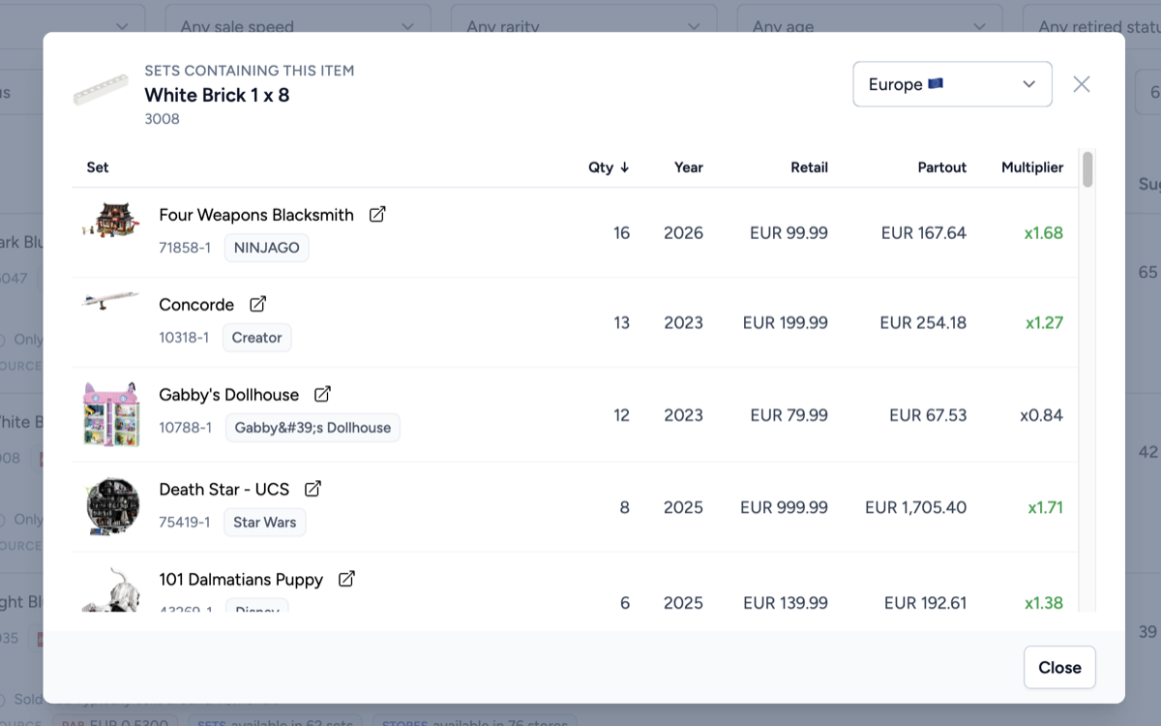The height and width of the screenshot is (726, 1161).
Task: Click the Four Weapons Blacksmith thumbnail
Action: 110,221
